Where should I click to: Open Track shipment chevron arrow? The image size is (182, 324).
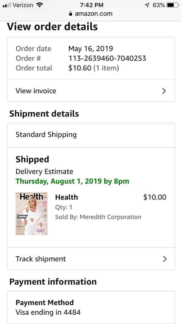(164, 259)
